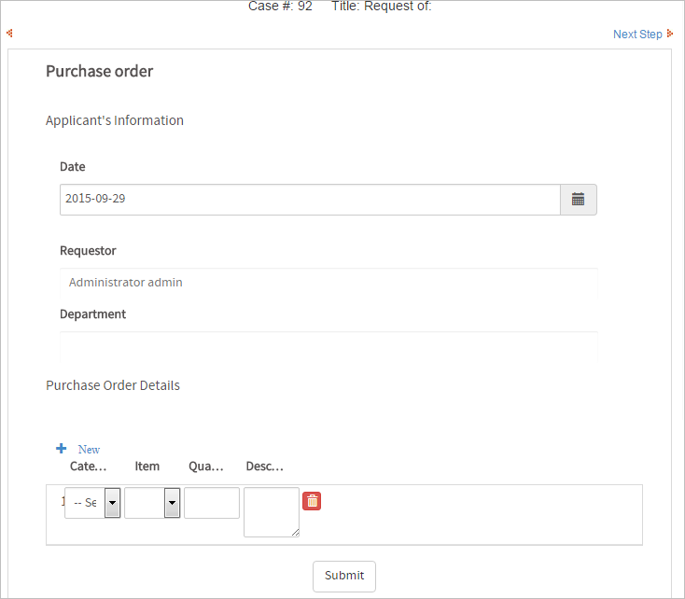Click the Desc... column header

tap(264, 467)
